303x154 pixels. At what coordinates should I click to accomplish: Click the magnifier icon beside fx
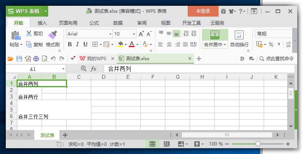[x=83, y=68]
